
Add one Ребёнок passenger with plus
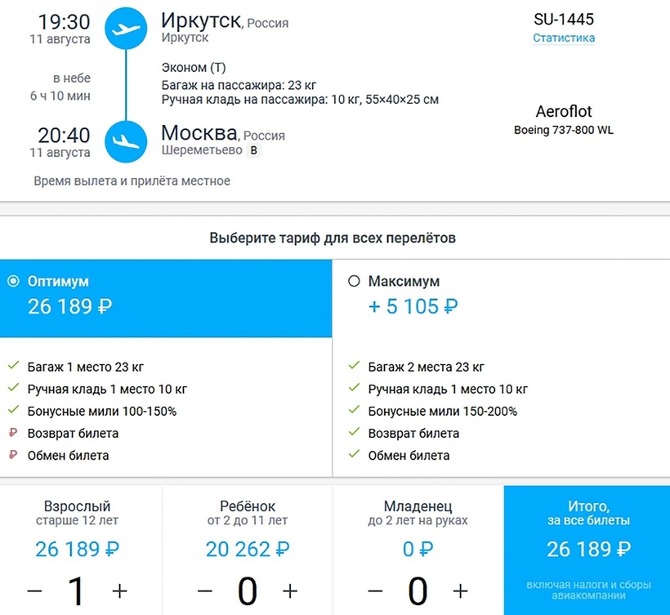coord(290,590)
